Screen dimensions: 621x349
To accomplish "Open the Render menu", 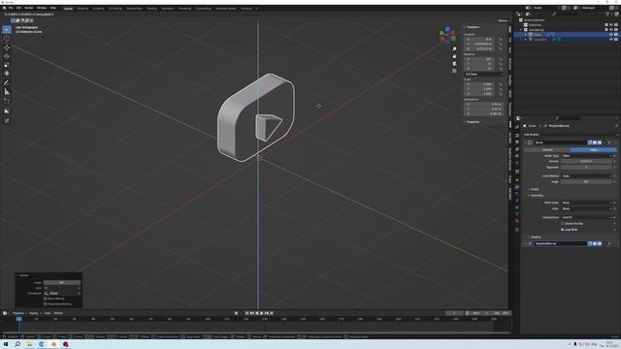I will click(29, 8).
